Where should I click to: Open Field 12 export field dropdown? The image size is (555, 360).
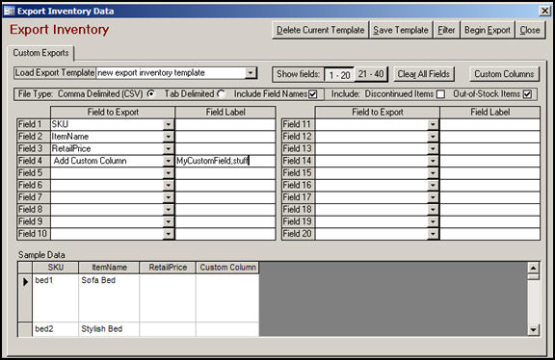coord(433,137)
